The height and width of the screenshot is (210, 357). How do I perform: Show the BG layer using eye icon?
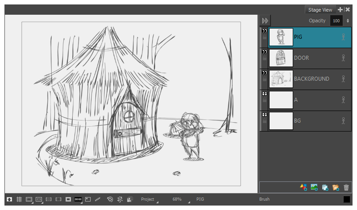point(264,115)
